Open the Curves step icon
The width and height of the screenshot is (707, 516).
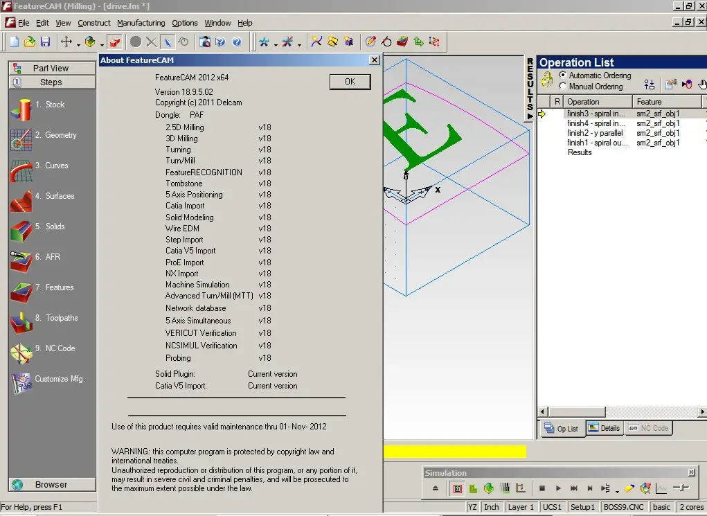pos(21,170)
